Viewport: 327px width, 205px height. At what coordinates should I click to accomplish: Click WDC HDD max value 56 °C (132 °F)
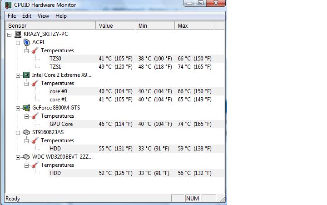[194, 173]
